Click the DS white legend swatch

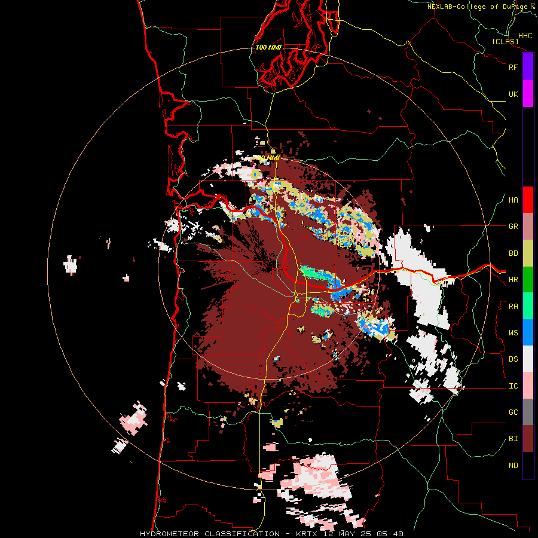click(x=528, y=359)
